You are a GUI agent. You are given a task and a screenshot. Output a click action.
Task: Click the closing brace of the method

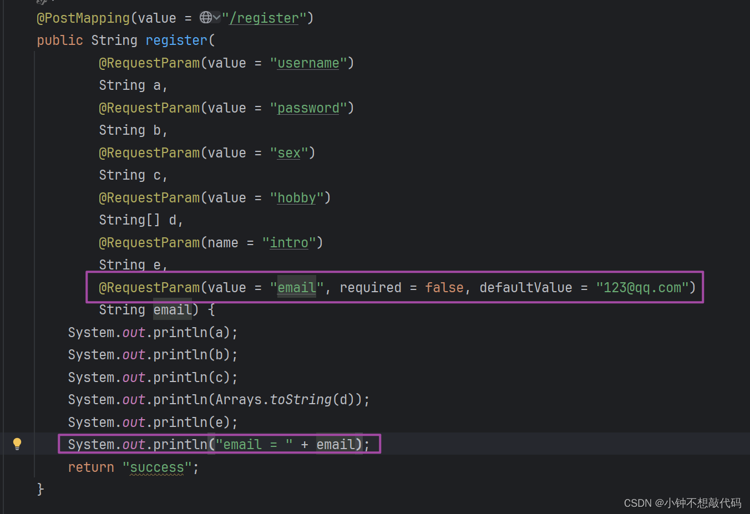(x=40, y=489)
